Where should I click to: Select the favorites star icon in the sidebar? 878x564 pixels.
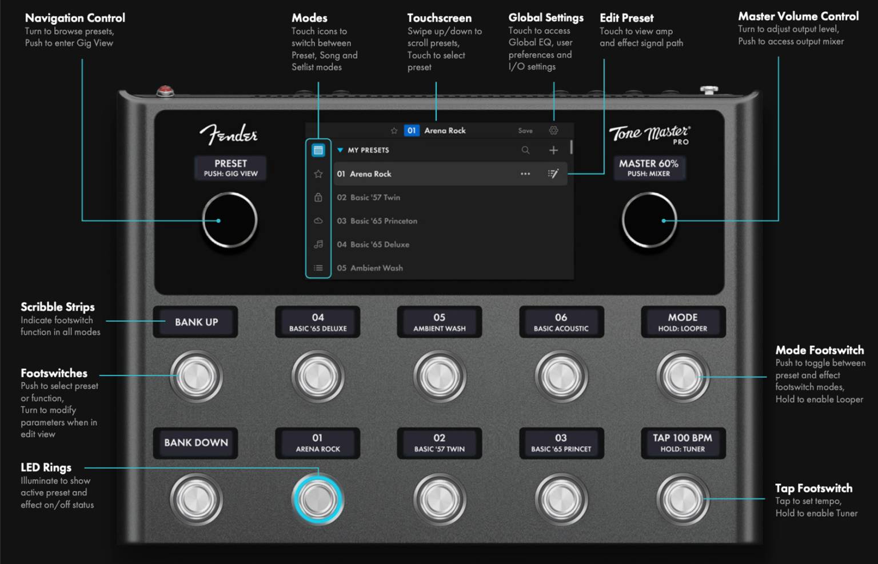click(x=318, y=174)
